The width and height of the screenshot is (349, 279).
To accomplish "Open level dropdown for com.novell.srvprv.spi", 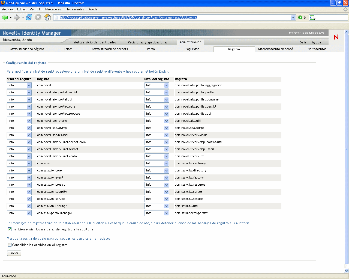I will click(x=157, y=156).
